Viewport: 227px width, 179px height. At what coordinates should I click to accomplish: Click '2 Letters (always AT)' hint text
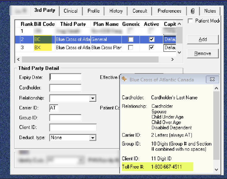click(172, 135)
